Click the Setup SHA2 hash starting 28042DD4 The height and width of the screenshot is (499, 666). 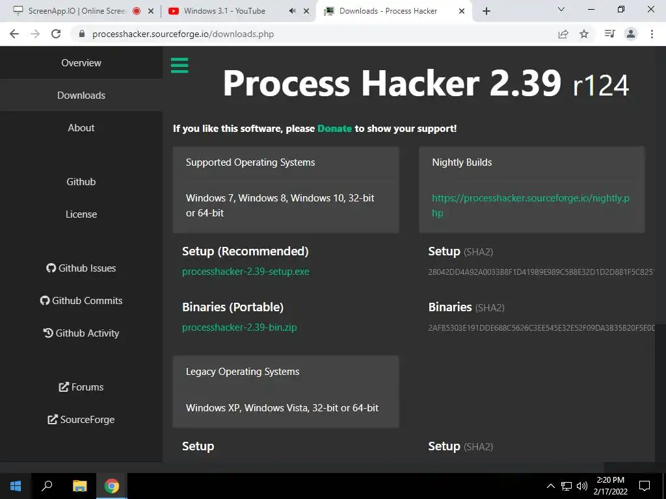click(541, 272)
